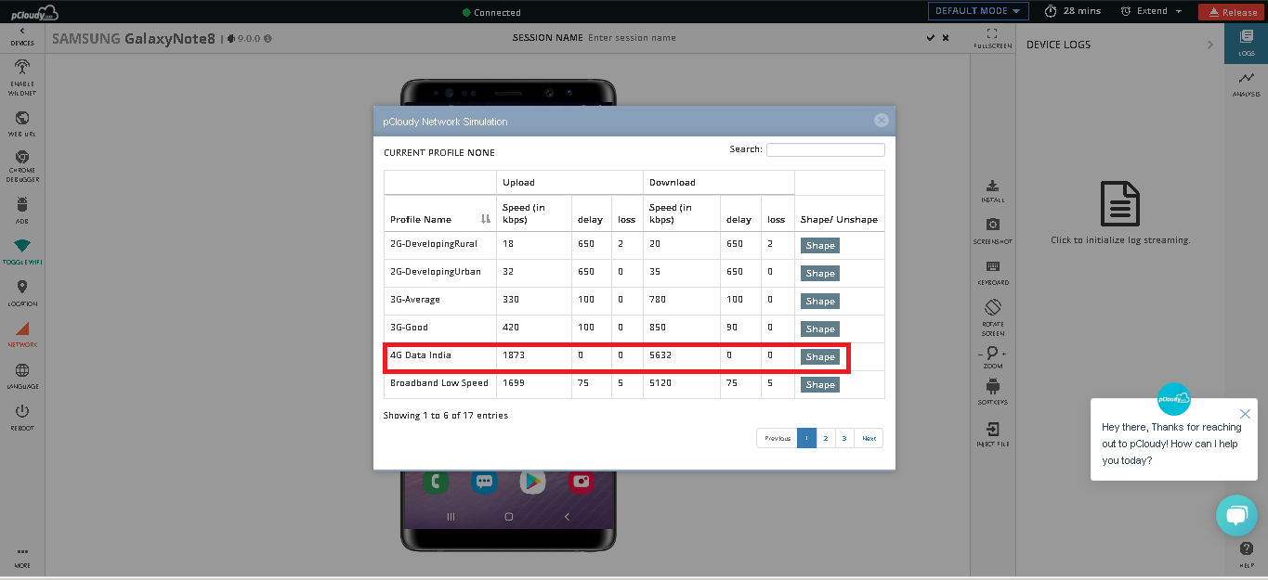This screenshot has width=1268, height=580.
Task: Tap the Play Store app on device
Action: pyautogui.click(x=532, y=482)
